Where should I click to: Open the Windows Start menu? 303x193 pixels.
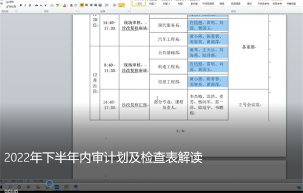[1, 187]
